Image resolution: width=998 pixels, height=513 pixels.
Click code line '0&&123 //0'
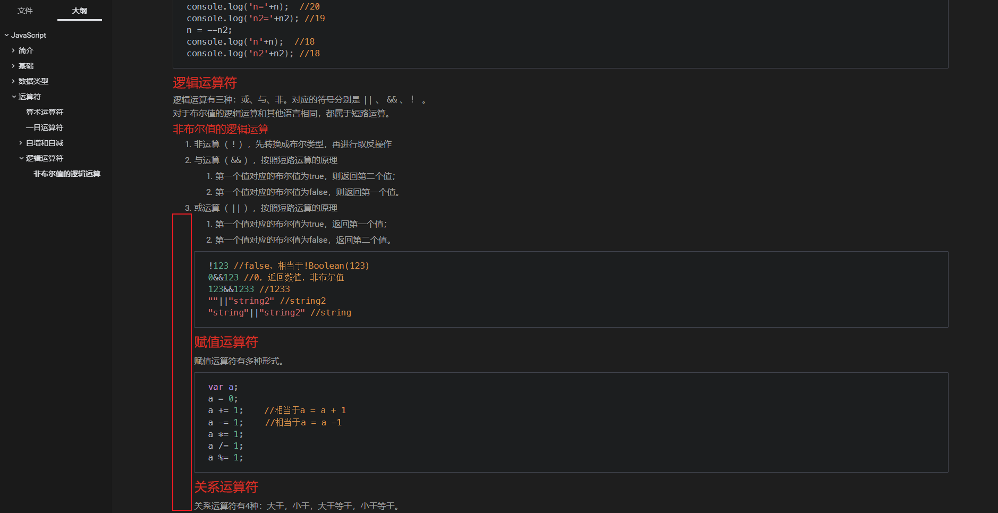[276, 278]
